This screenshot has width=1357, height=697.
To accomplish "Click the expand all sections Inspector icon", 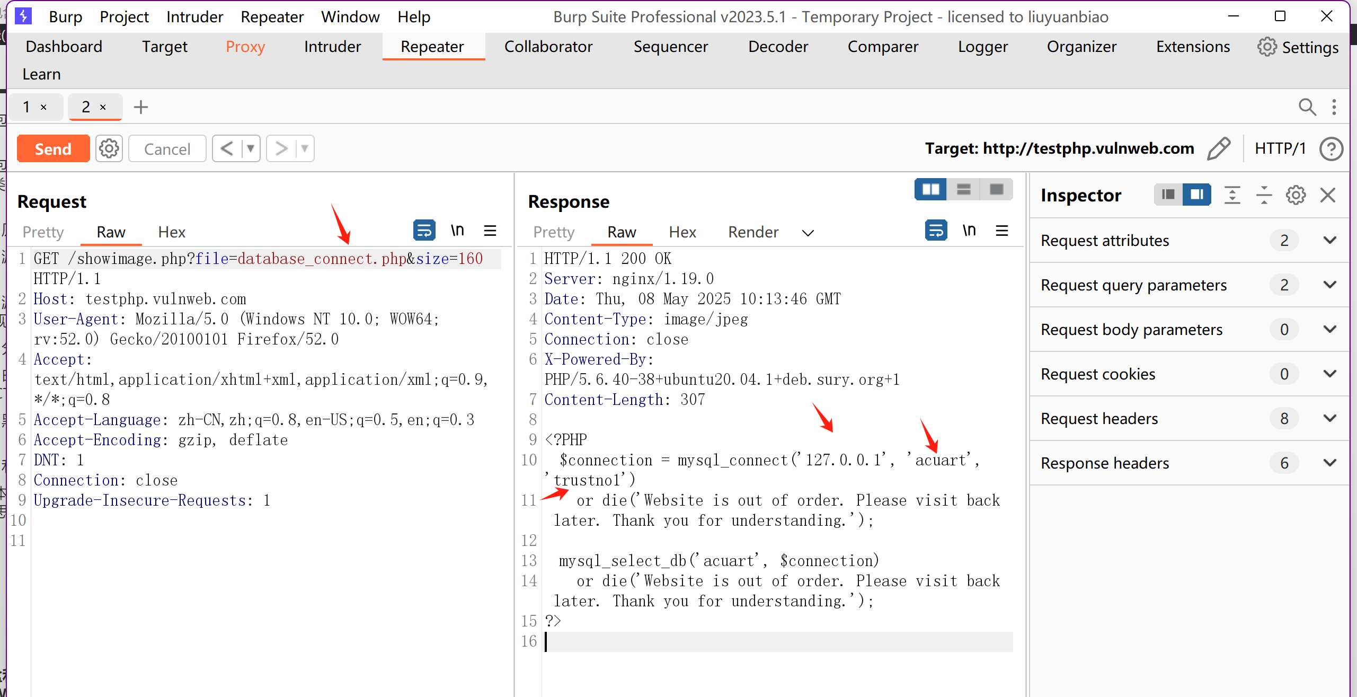I will pyautogui.click(x=1232, y=195).
